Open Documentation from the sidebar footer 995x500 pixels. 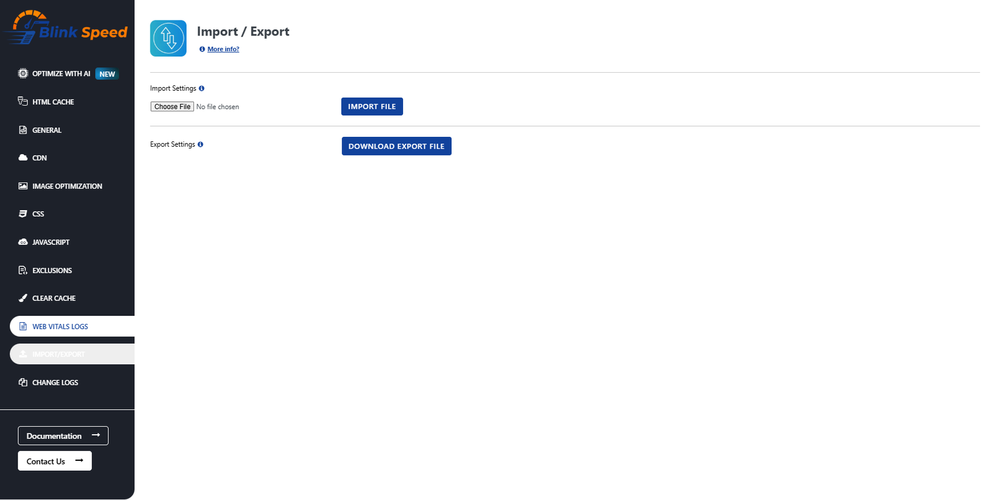(63, 436)
